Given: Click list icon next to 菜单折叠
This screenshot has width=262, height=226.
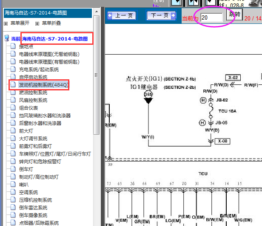Looking at the screenshot, I should (37, 23).
